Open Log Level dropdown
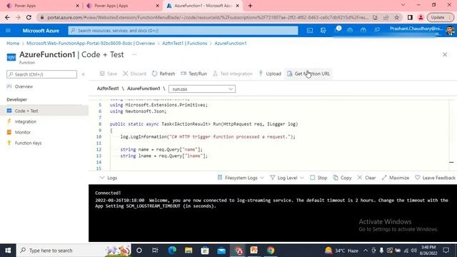The image size is (457, 257). tap(287, 178)
